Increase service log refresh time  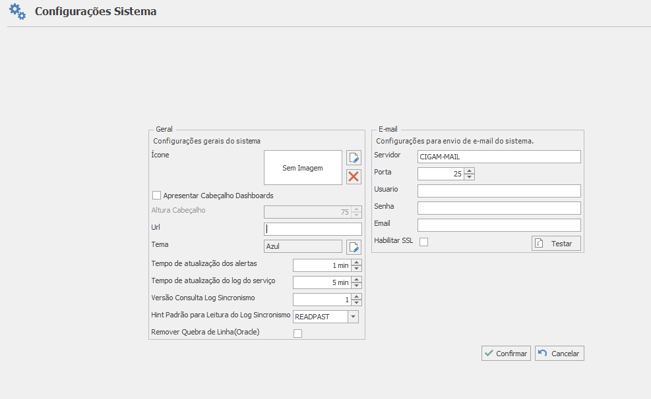[357, 279]
